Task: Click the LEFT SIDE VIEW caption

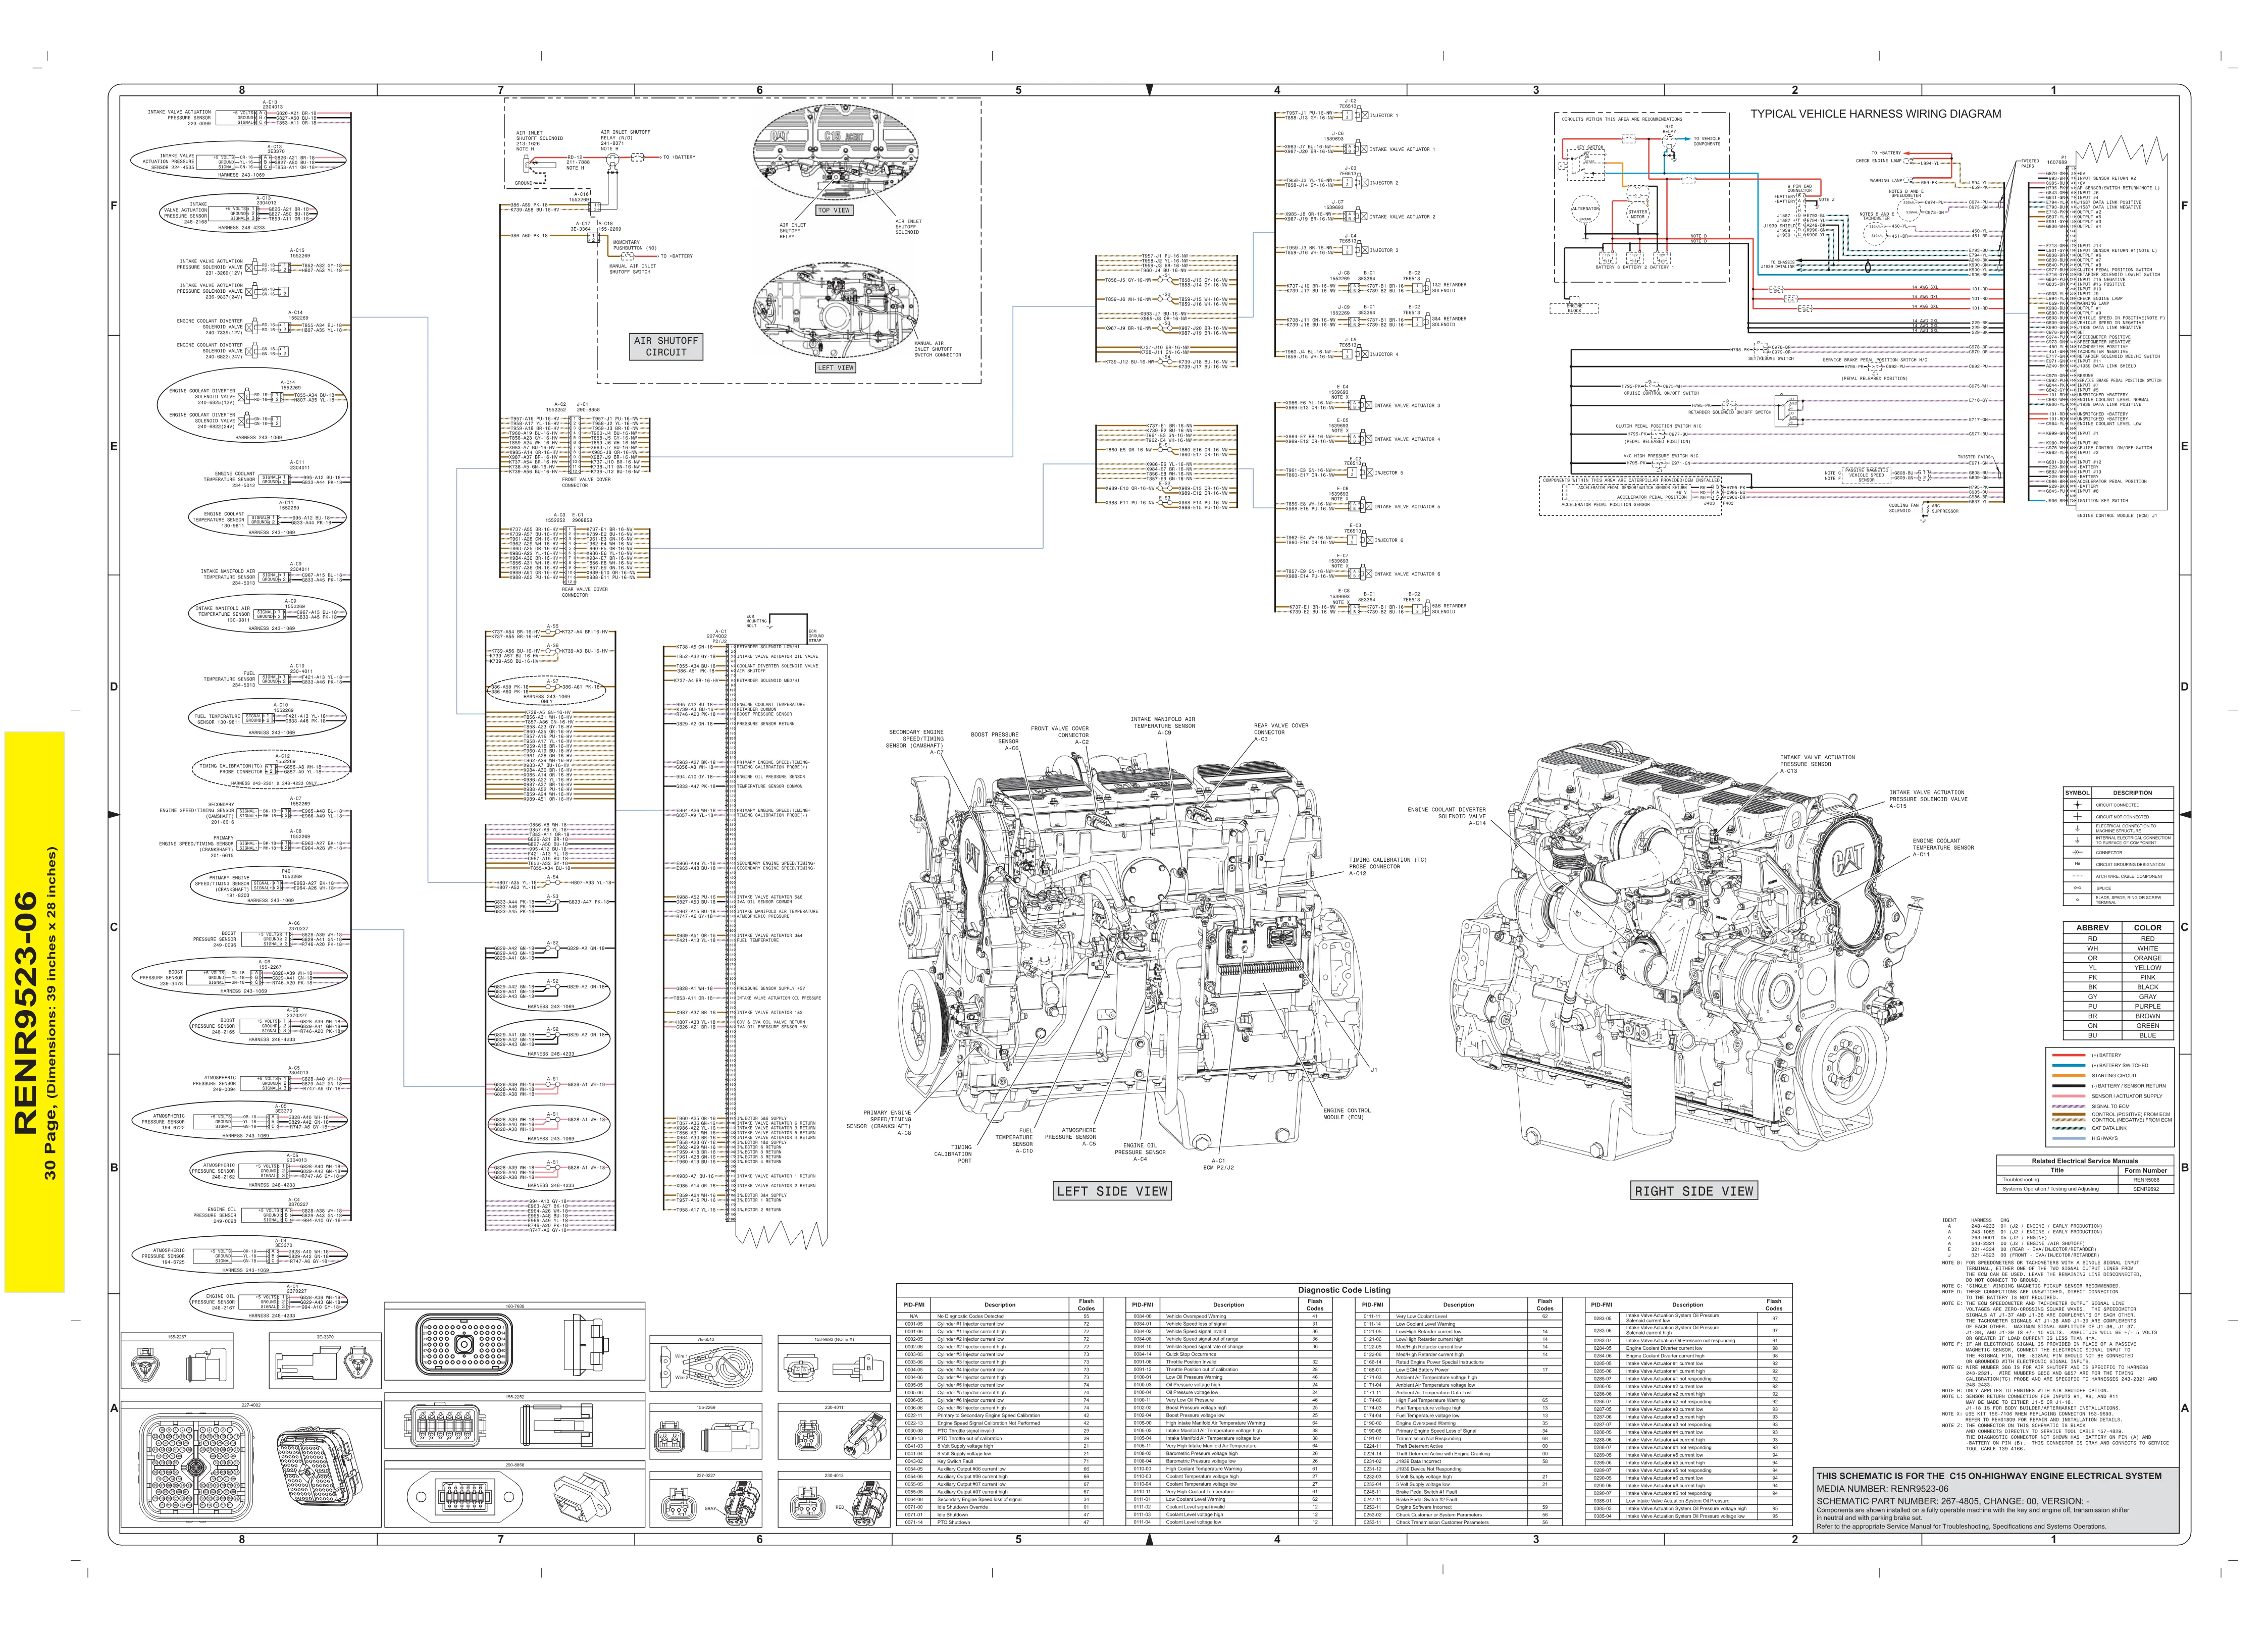Action: (1112, 1190)
